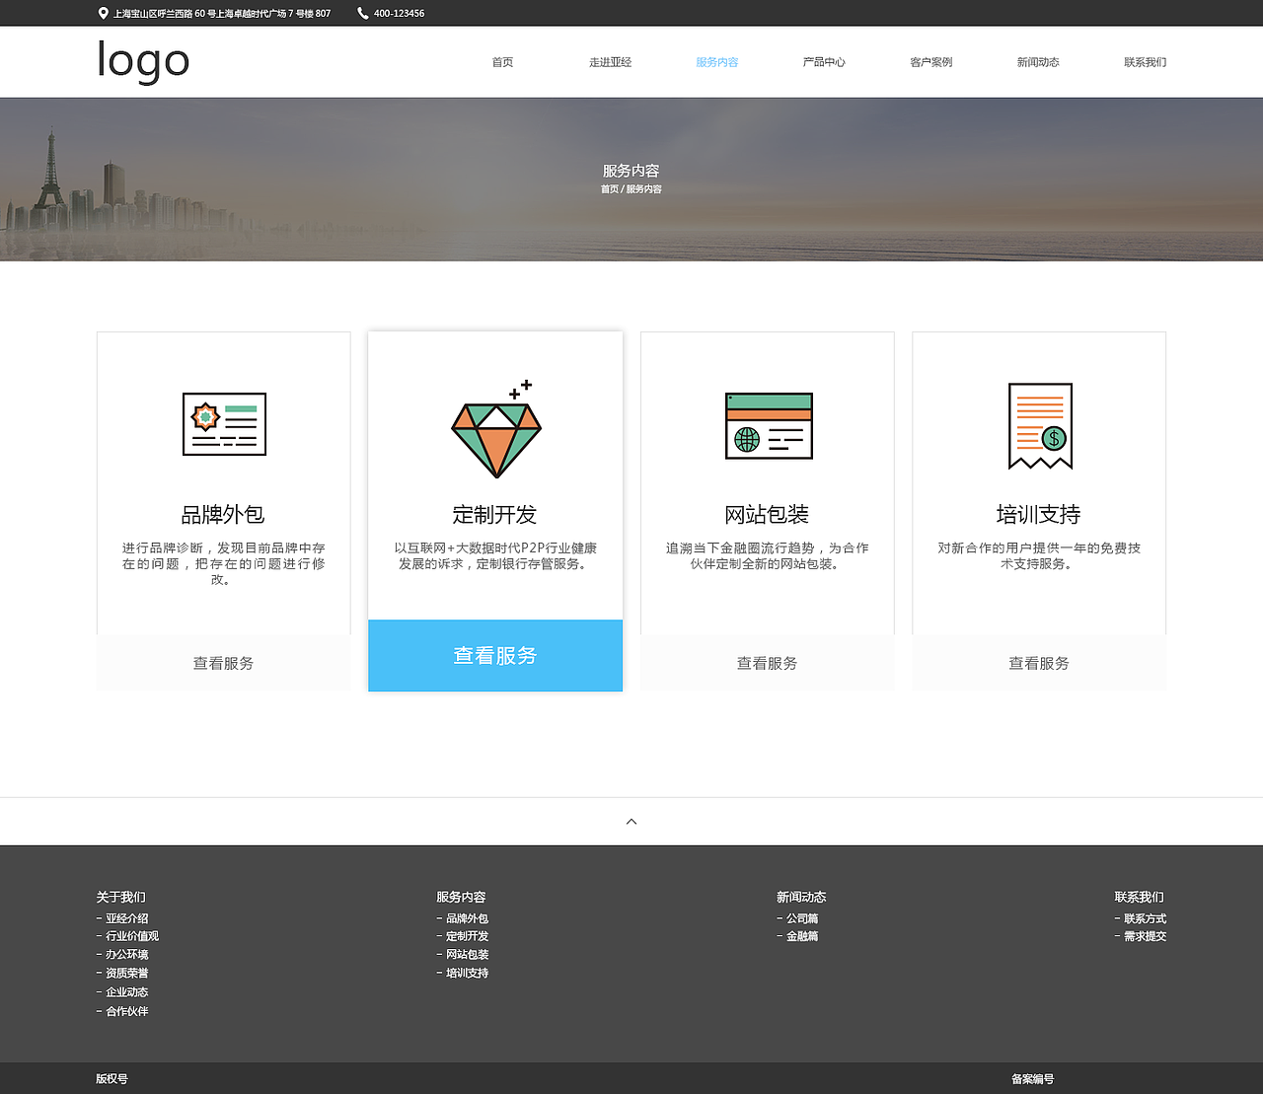Click the blue 查看服务 button under 定制开发
The image size is (1263, 1094).
[x=495, y=655]
